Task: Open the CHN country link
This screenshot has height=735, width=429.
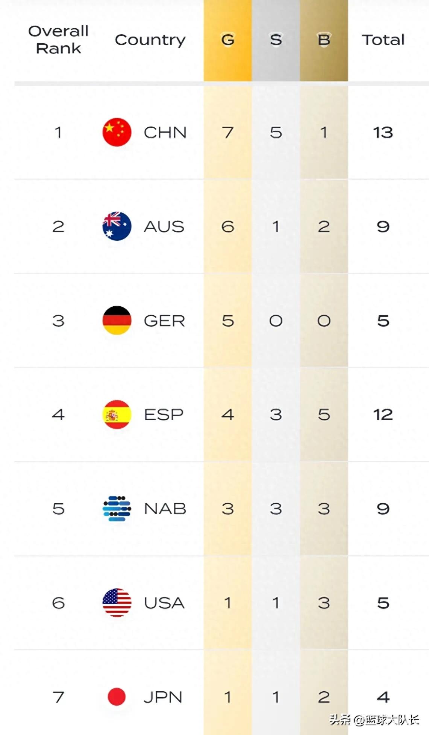Action: pos(165,133)
